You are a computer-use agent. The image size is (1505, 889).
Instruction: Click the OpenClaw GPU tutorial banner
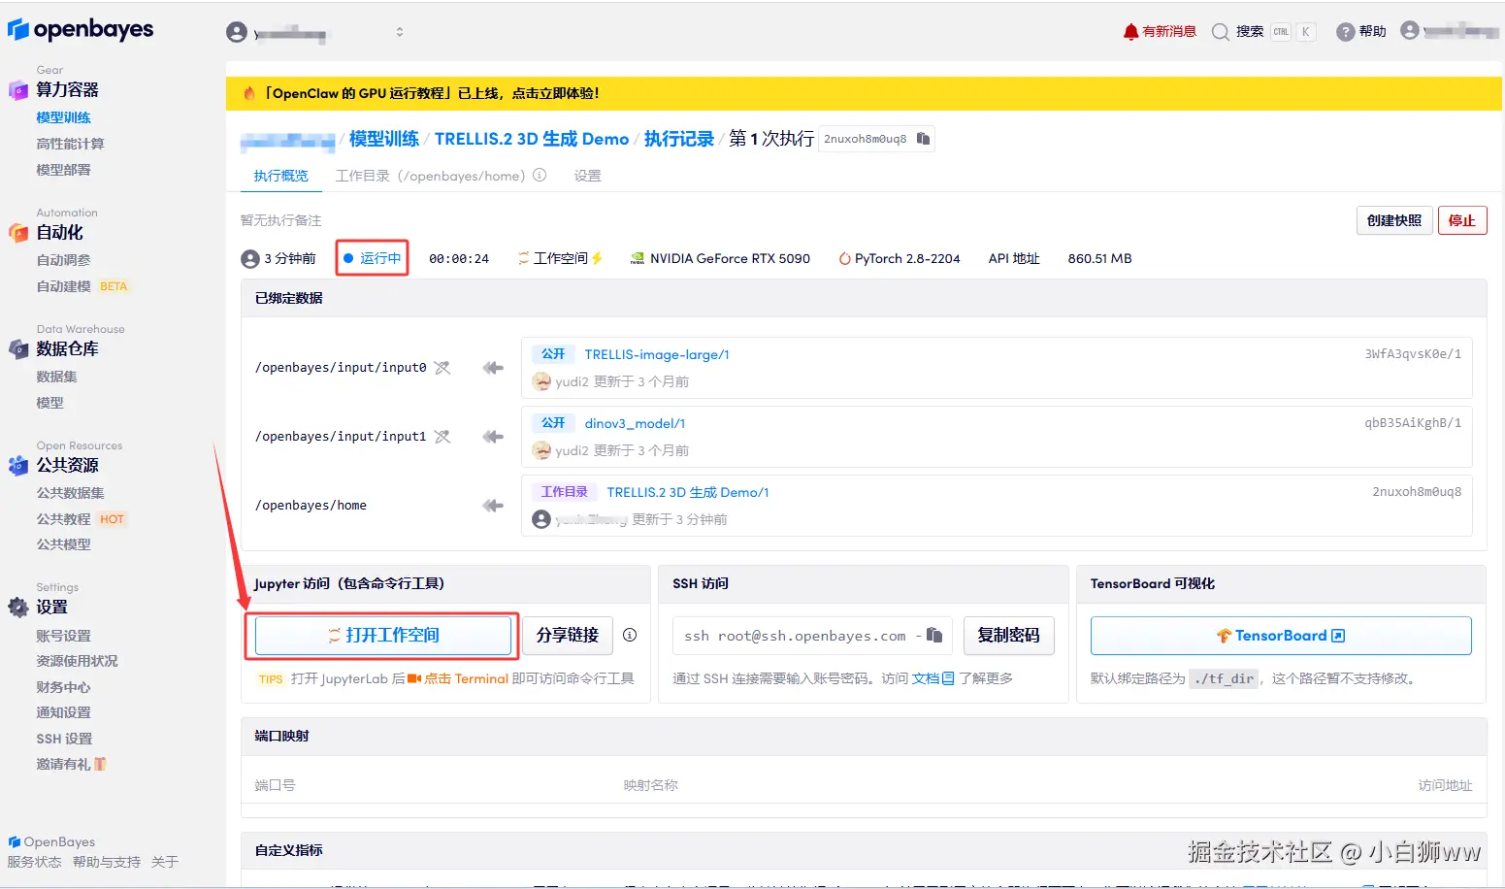pyautogui.click(x=864, y=93)
